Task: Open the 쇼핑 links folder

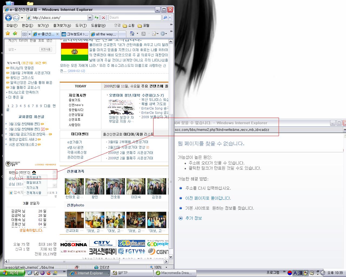Action: pyautogui.click(x=128, y=25)
